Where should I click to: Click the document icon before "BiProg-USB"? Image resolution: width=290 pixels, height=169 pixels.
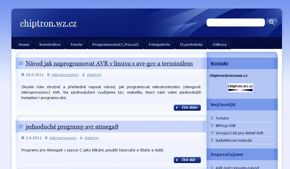point(212,125)
